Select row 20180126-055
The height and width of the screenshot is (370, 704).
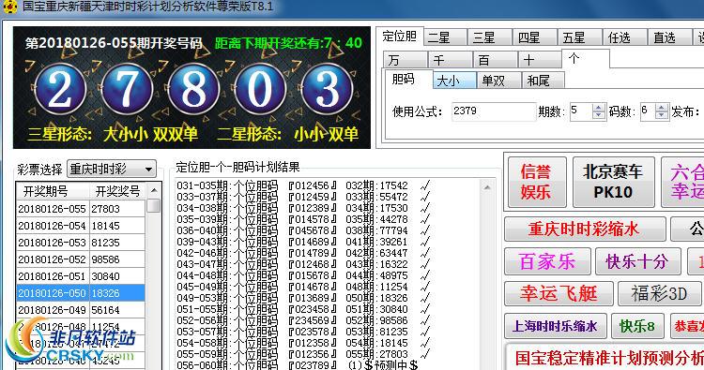pyautogui.click(x=81, y=209)
